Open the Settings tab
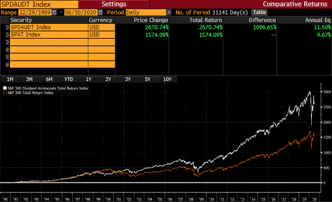Image resolution: width=332 pixels, height=202 pixels. point(114,4)
